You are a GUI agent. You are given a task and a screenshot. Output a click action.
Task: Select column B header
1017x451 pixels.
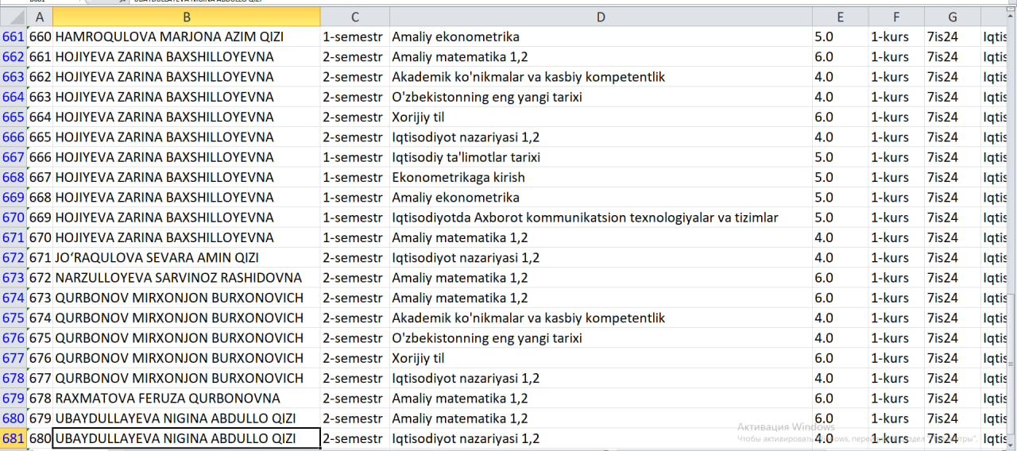(x=187, y=17)
